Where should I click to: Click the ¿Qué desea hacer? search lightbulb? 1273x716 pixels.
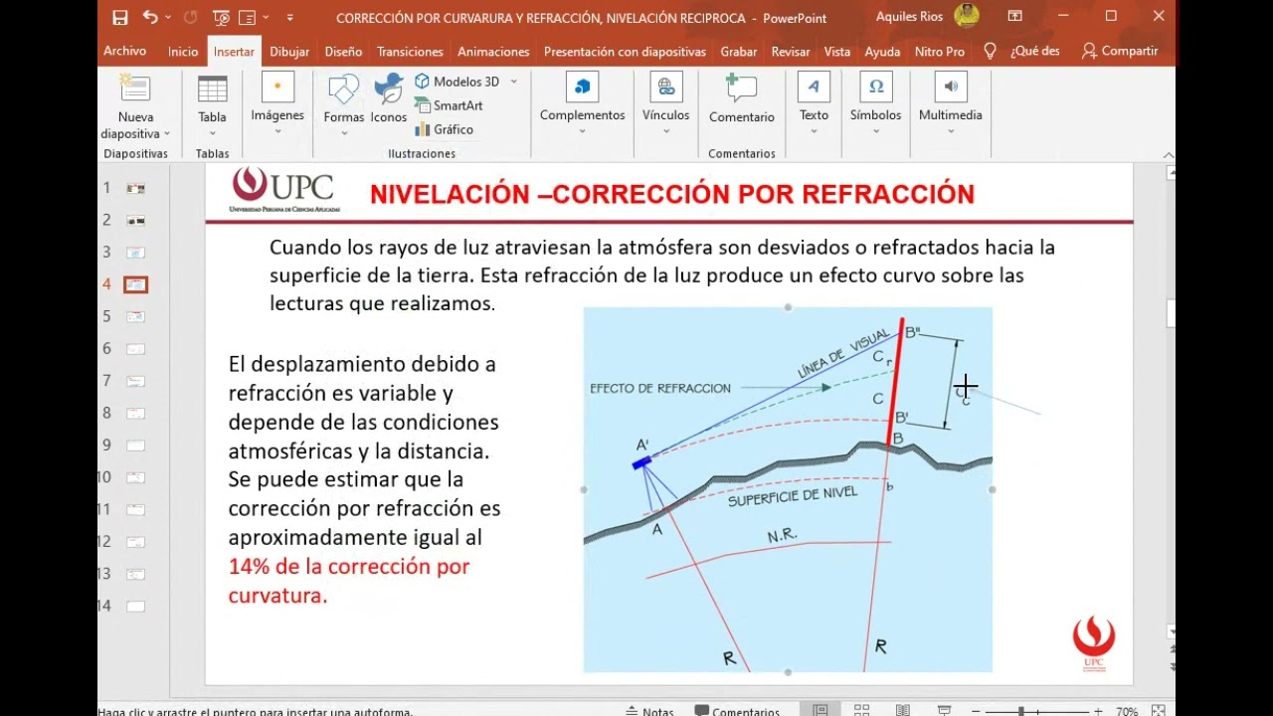(x=990, y=52)
